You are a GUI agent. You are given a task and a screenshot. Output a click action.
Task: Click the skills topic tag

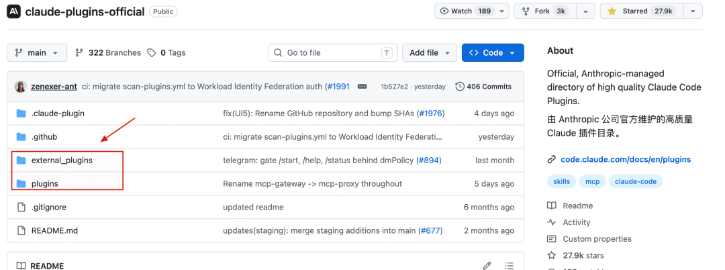(562, 182)
